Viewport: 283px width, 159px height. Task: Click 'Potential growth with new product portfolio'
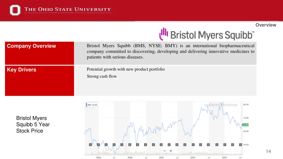[x=126, y=69]
